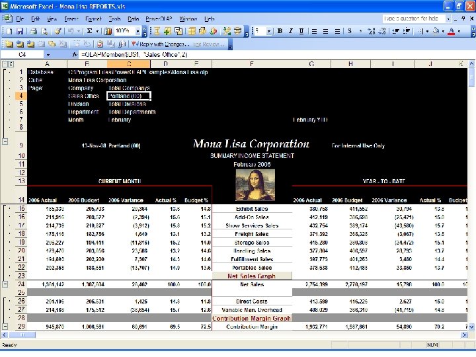Open the Insert menu
476x357 pixels.
71,19
